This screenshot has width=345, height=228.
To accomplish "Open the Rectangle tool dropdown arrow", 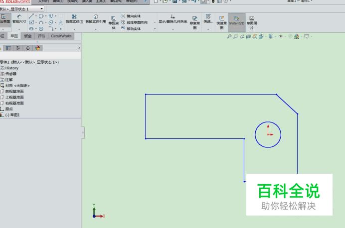I will point(36,22).
